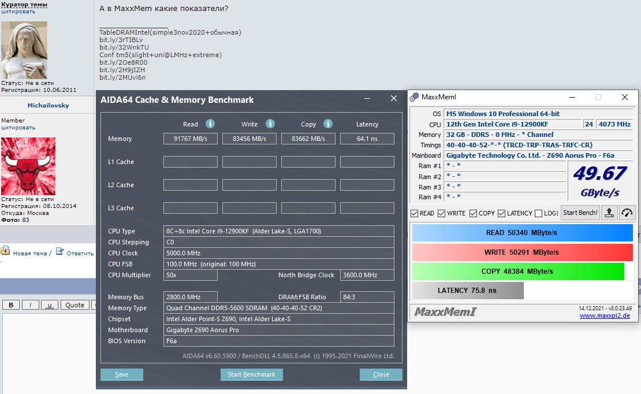The height and width of the screenshot is (394, 641).
Task: Toggle bold B button in reply editor
Action: pyautogui.click(x=11, y=305)
